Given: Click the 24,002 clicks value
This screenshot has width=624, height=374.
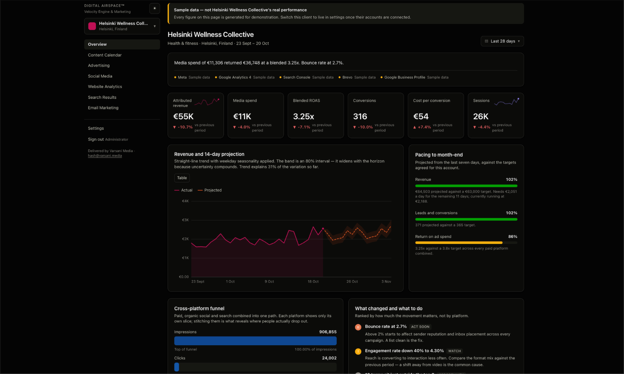Looking at the screenshot, I should 329,358.
